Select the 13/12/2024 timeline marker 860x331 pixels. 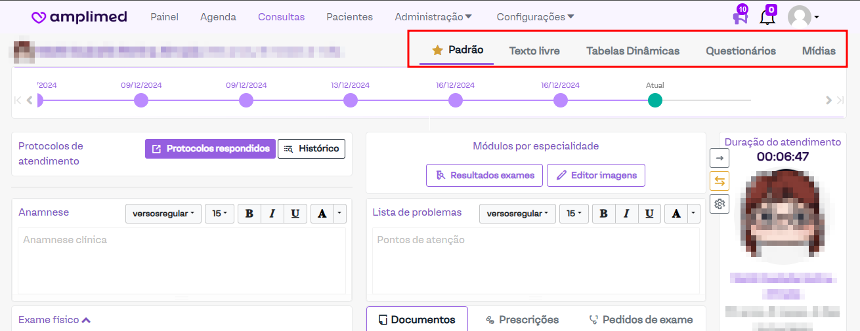tap(351, 100)
